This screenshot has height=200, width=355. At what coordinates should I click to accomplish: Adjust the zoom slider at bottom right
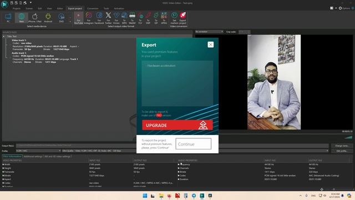pyautogui.click(x=334, y=189)
